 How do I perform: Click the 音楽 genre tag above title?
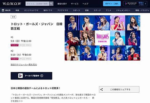tap(13, 17)
